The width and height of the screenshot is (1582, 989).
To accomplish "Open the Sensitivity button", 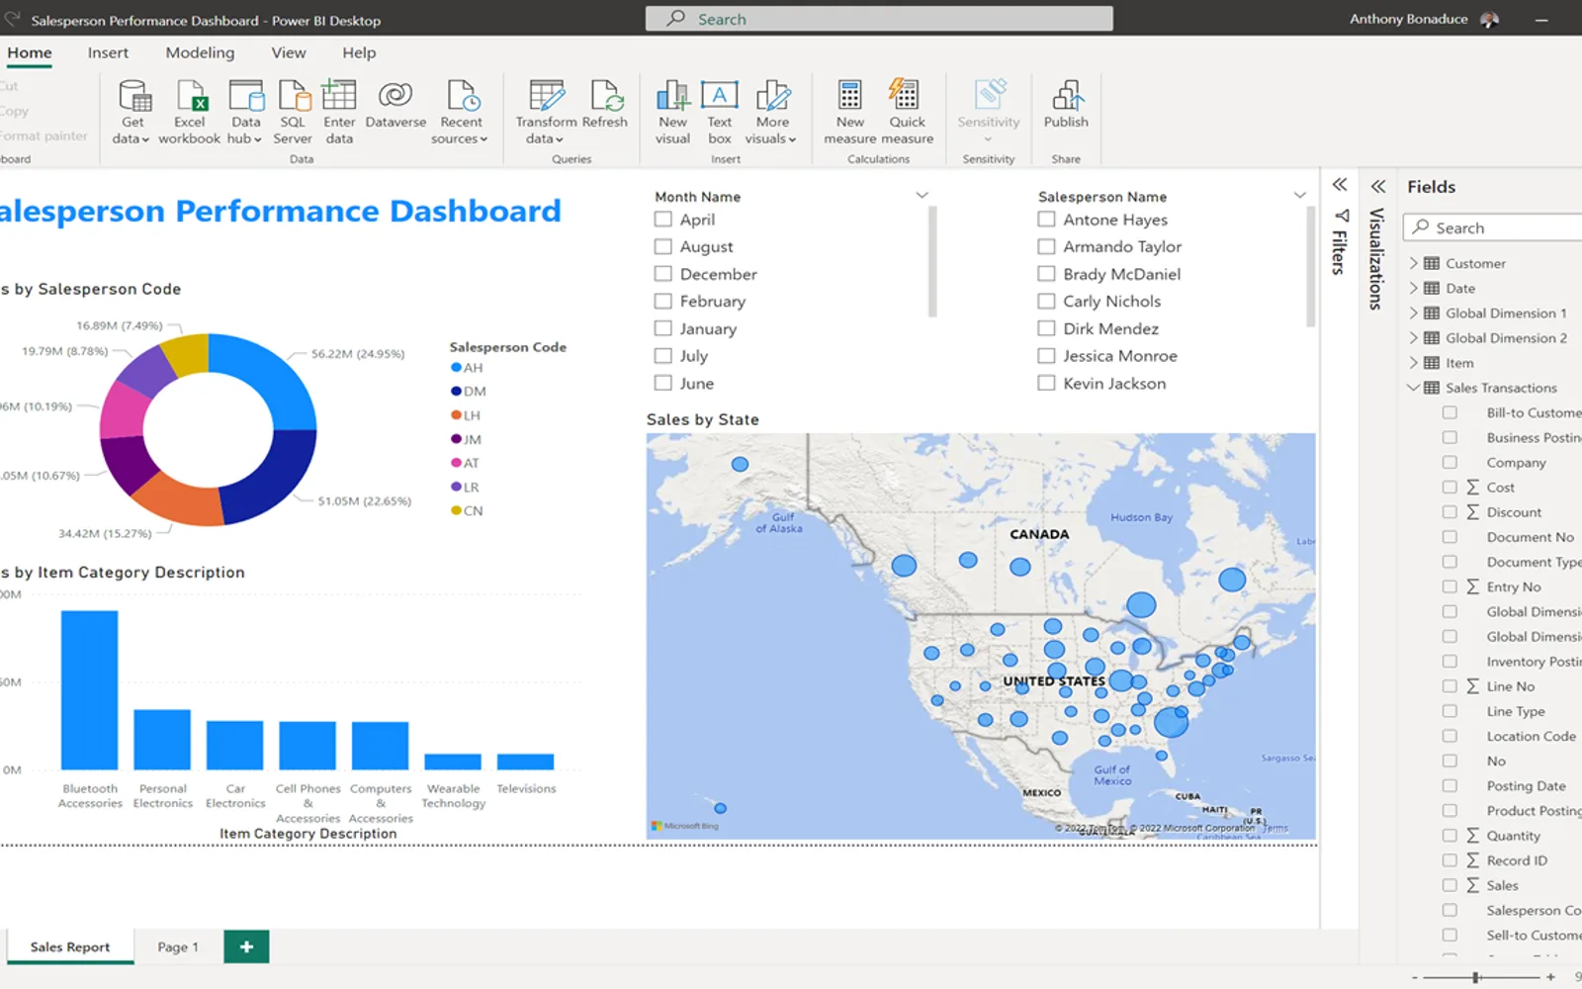I will click(988, 112).
